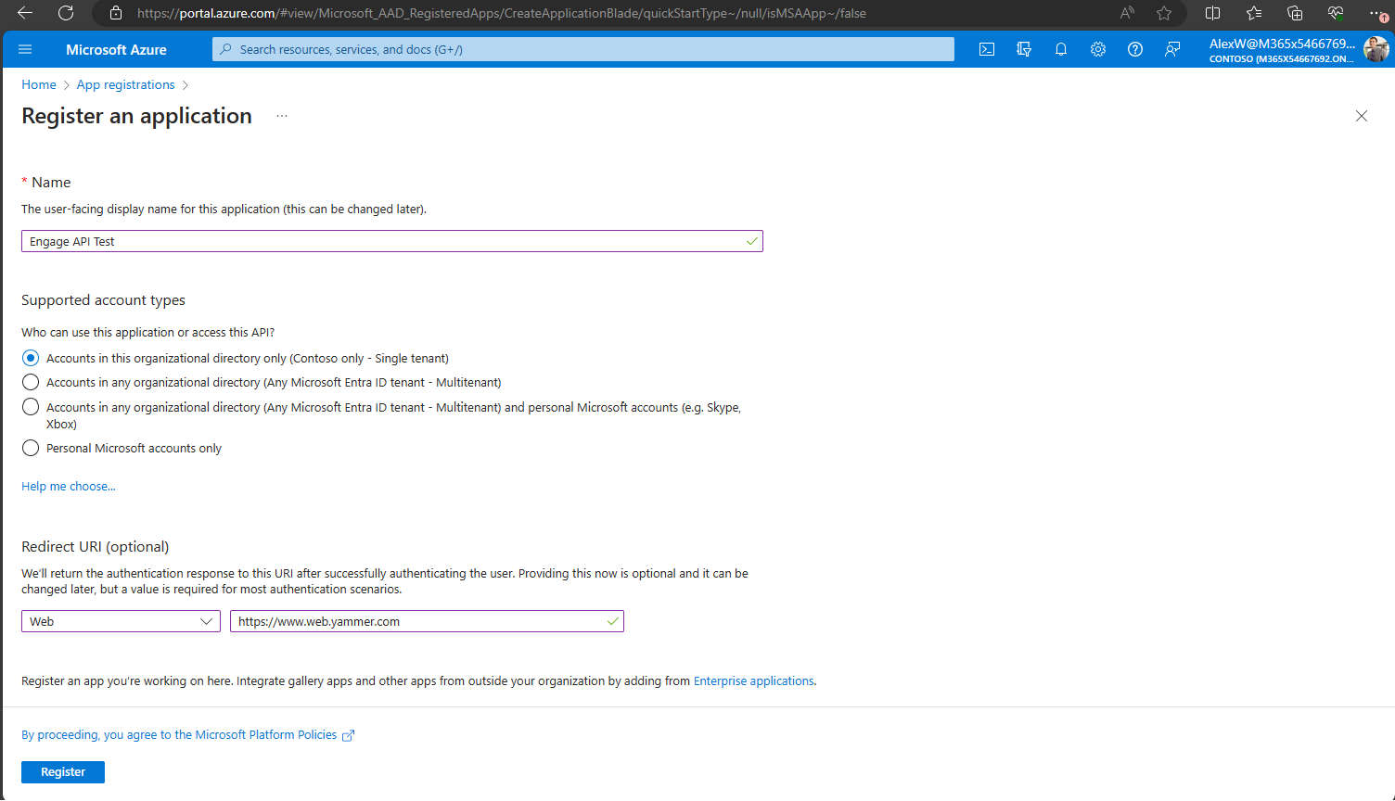Screen dimensions: 1395x801
Task: Click the account avatar for AlexW
Action: pyautogui.click(x=1377, y=49)
